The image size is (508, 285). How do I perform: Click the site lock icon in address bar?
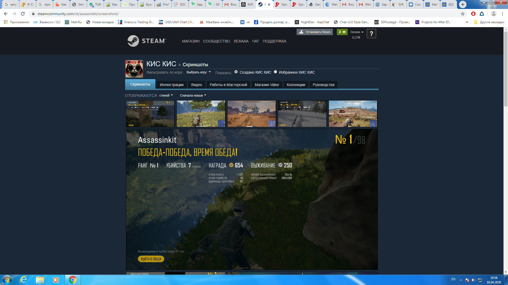(33, 14)
